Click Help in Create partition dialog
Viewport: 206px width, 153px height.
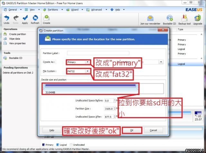[52, 130]
